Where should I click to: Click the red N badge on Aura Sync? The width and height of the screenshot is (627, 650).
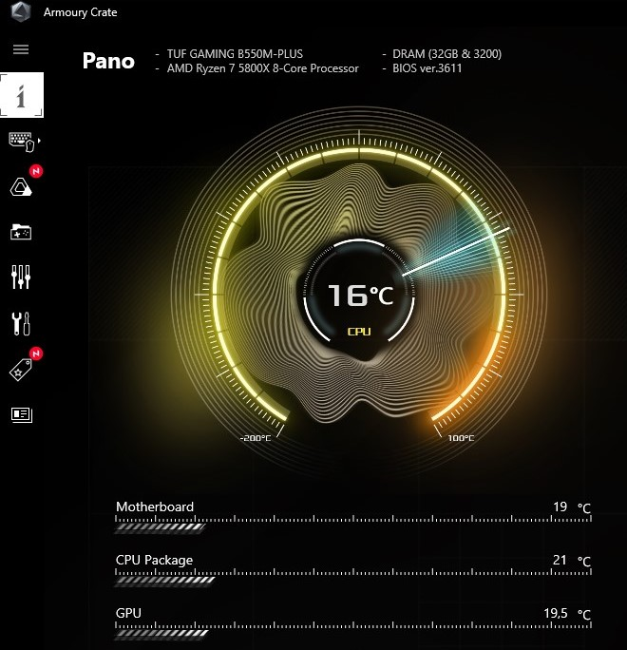36,171
